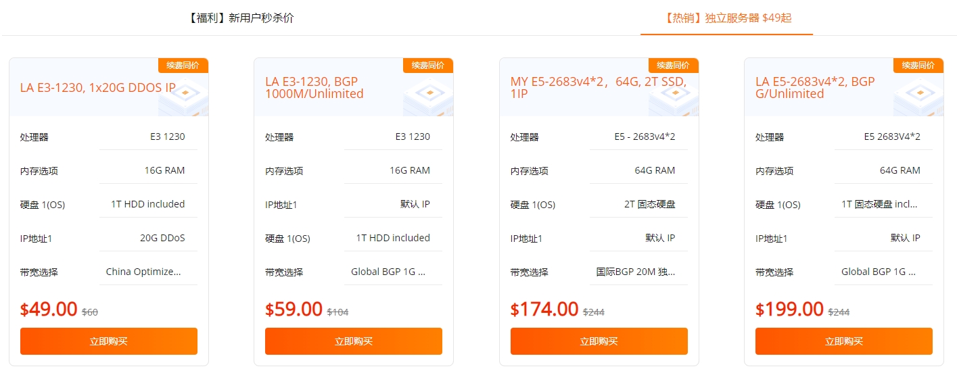The image size is (957, 373).
Task: Click the $49.00 price text
Action: pyautogui.click(x=49, y=309)
